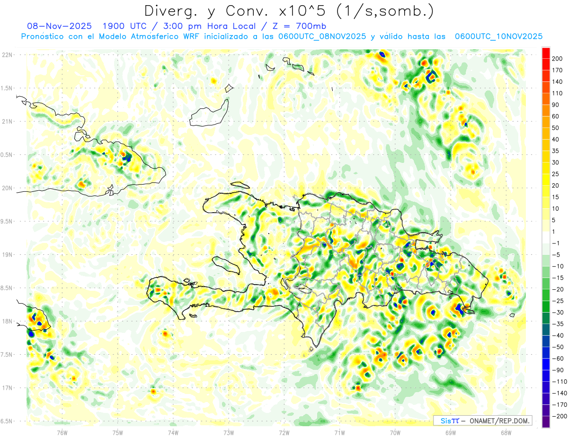Click the Great Inagua island outline
Viewport: 568px width, 439px height.
(x=208, y=113)
